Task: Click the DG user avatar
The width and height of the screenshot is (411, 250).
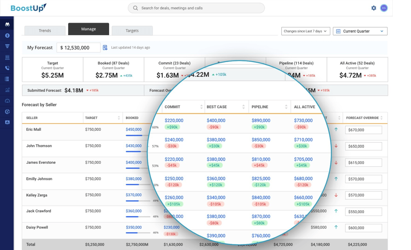Action: click(384, 8)
